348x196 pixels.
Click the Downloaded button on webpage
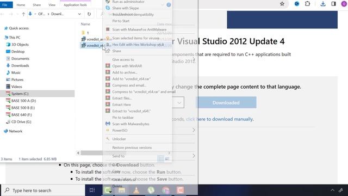[226, 102]
